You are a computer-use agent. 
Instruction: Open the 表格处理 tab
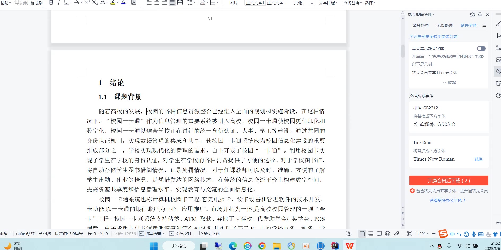[x=444, y=25]
